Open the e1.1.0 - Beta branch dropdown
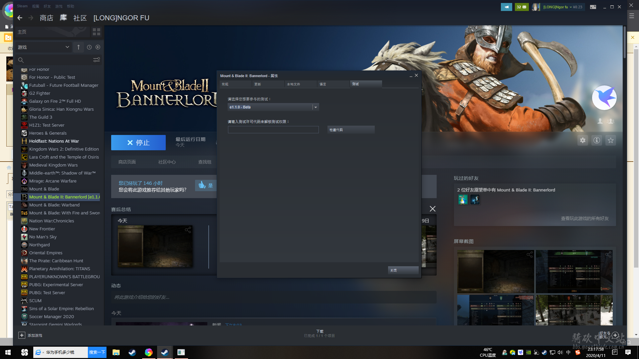 click(273, 107)
